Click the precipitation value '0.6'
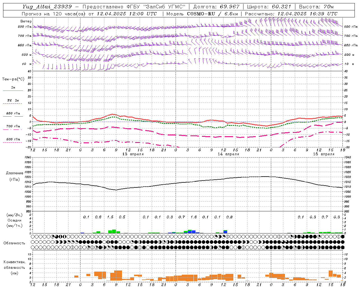The image size is (359, 287). (x=98, y=217)
